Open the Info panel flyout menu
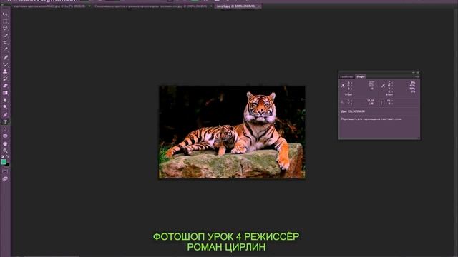The width and height of the screenshot is (458, 257). pyautogui.click(x=417, y=76)
